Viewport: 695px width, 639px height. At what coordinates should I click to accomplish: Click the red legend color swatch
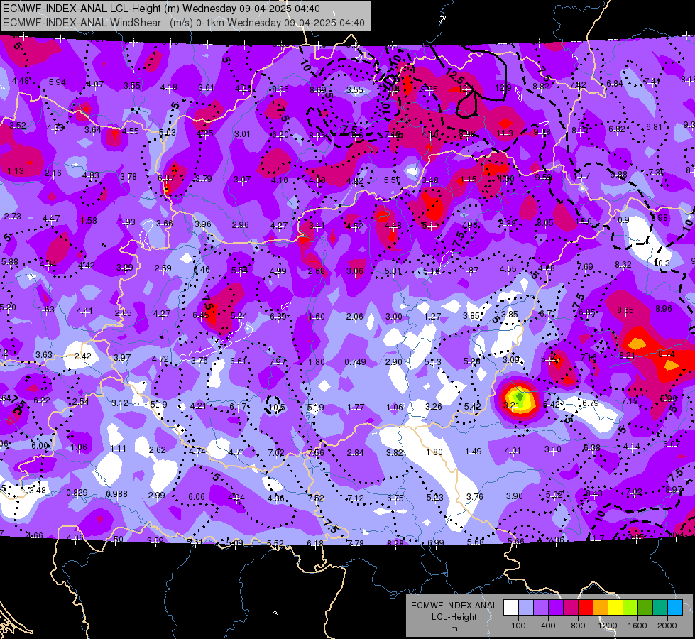click(x=585, y=608)
